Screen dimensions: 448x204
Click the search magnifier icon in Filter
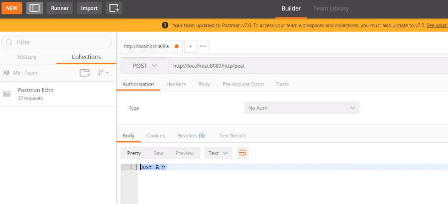pos(9,42)
